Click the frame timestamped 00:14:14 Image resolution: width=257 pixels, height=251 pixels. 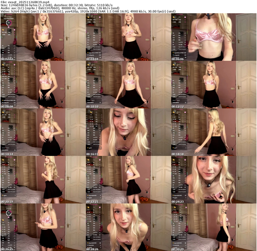pyautogui.click(x=43, y=132)
